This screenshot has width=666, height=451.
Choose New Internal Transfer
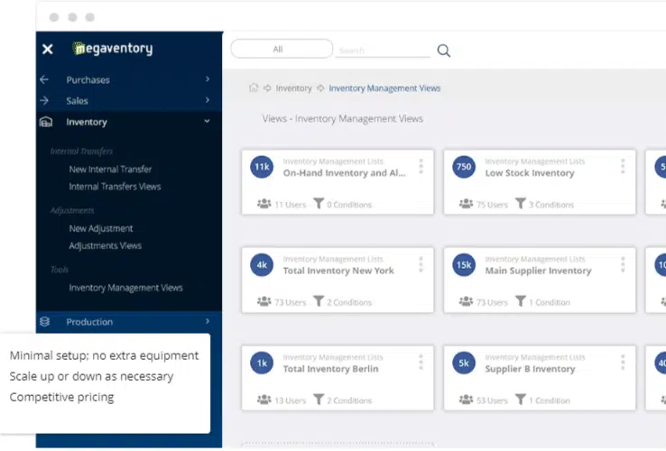(x=110, y=169)
